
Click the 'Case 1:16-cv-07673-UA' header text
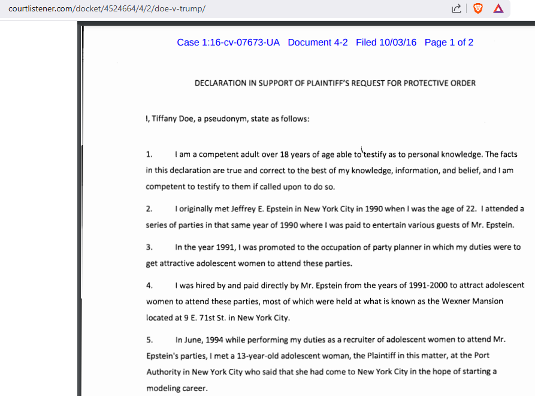[228, 43]
